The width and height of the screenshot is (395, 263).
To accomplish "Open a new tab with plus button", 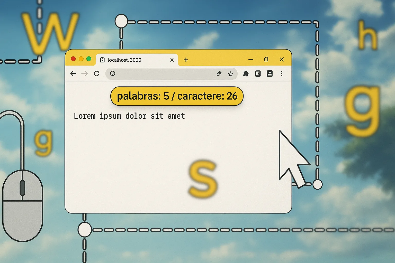I will pos(186,60).
